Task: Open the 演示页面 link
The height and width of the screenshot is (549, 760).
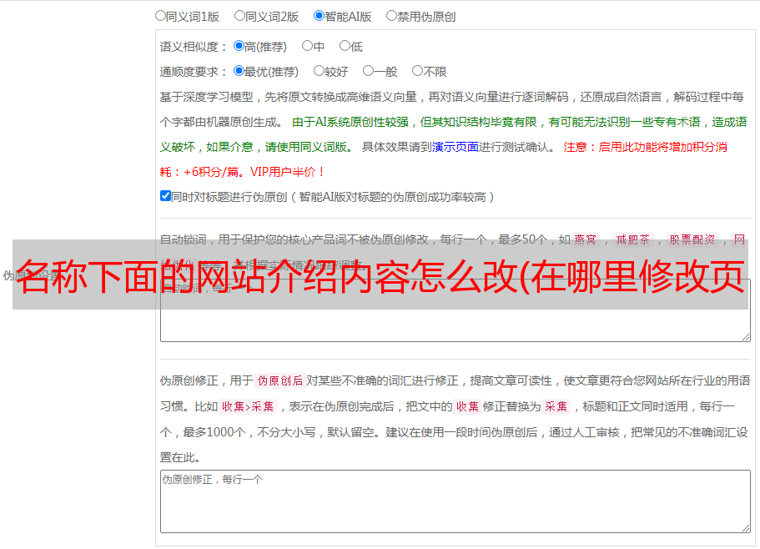Action: pos(455,147)
